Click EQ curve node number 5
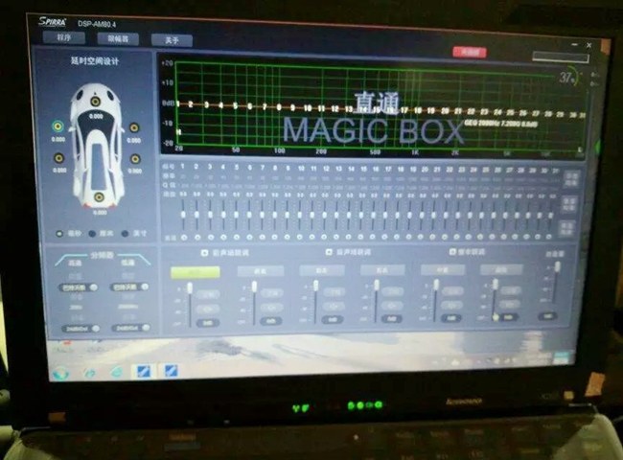 coord(235,105)
